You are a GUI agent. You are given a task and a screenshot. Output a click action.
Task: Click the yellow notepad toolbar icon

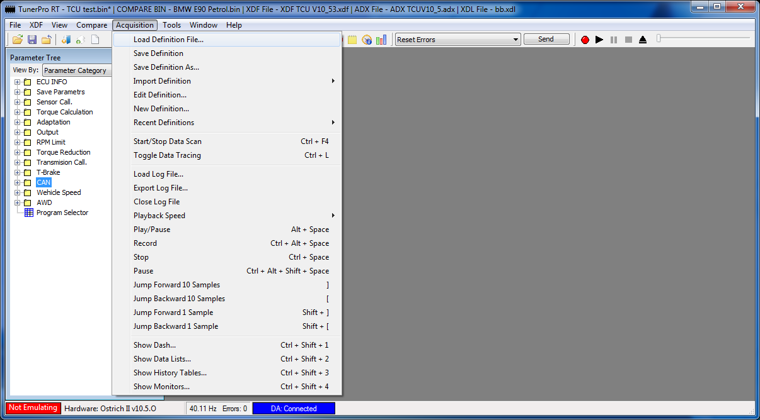point(352,40)
